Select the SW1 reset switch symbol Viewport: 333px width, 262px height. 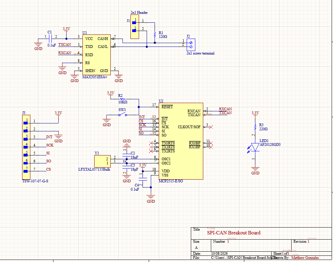(x=123, y=114)
